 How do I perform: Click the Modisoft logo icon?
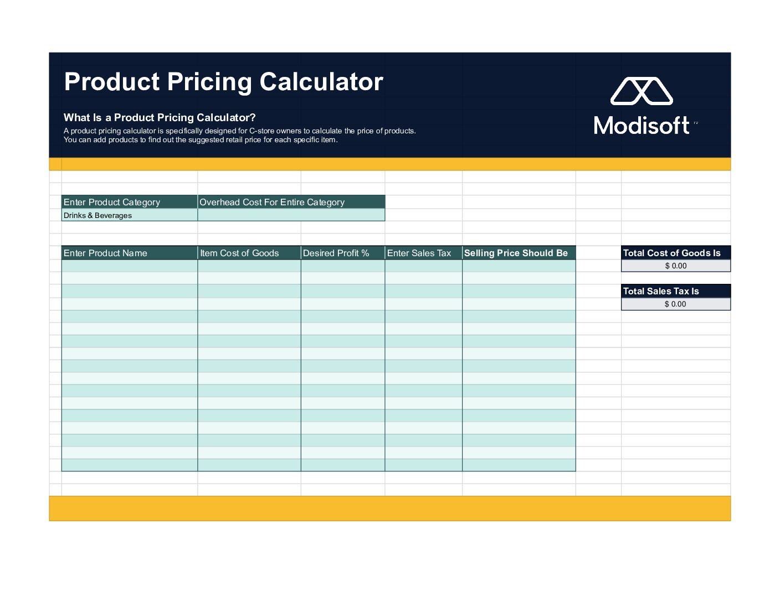pyautogui.click(x=642, y=91)
